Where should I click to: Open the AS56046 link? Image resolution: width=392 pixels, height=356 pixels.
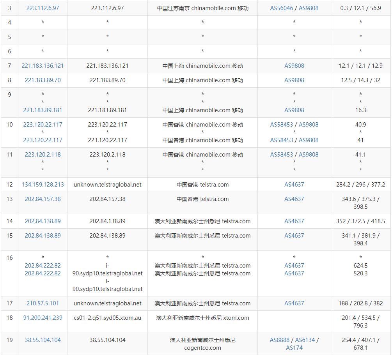tap(281, 8)
